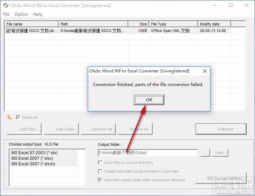
Task: Select MS Excel 2007 (*.xlsx) output type
Action: pyautogui.click(x=32, y=158)
